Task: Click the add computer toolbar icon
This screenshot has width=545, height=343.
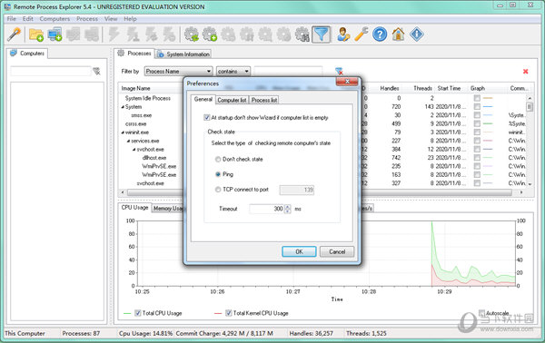Action: (x=54, y=34)
